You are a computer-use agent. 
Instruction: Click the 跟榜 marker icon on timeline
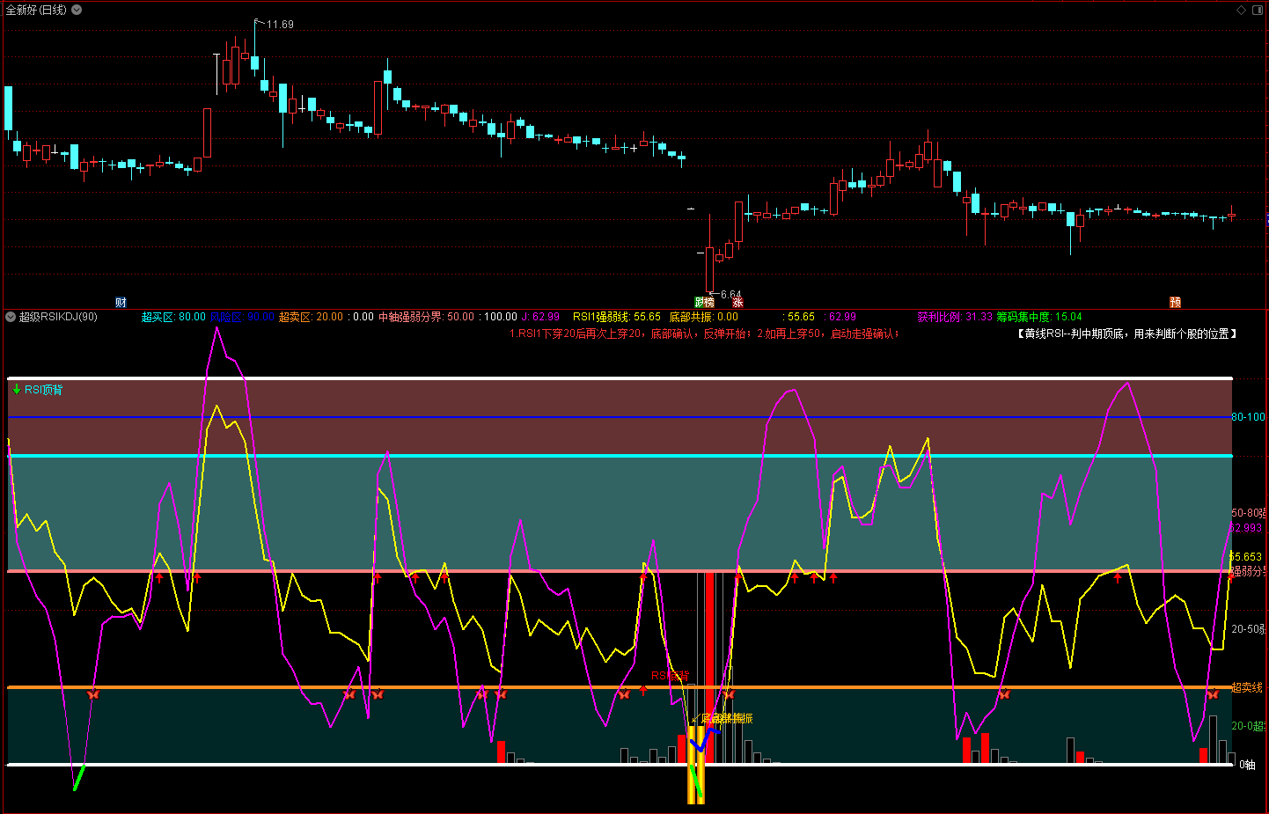704,303
